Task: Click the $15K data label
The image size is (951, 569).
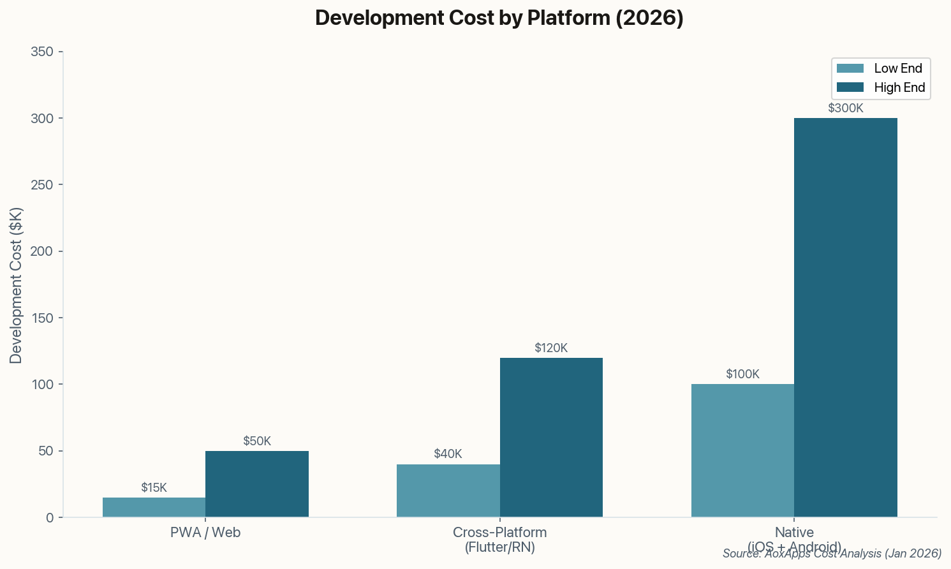Action: point(153,487)
